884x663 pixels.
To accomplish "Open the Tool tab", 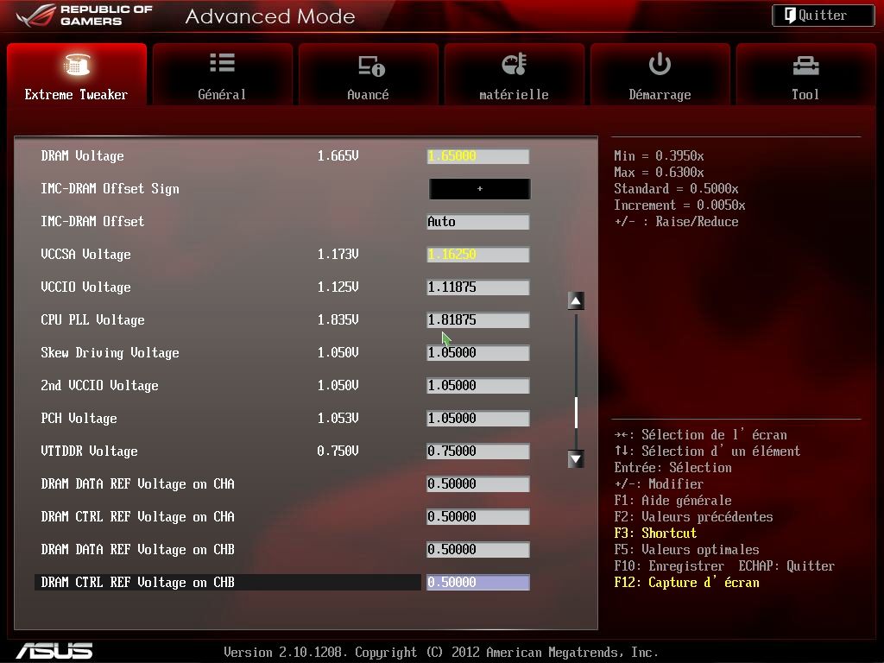I will 805,74.
